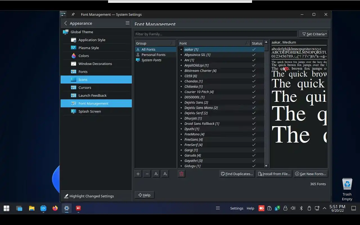Click the add group plus button

click(x=138, y=174)
